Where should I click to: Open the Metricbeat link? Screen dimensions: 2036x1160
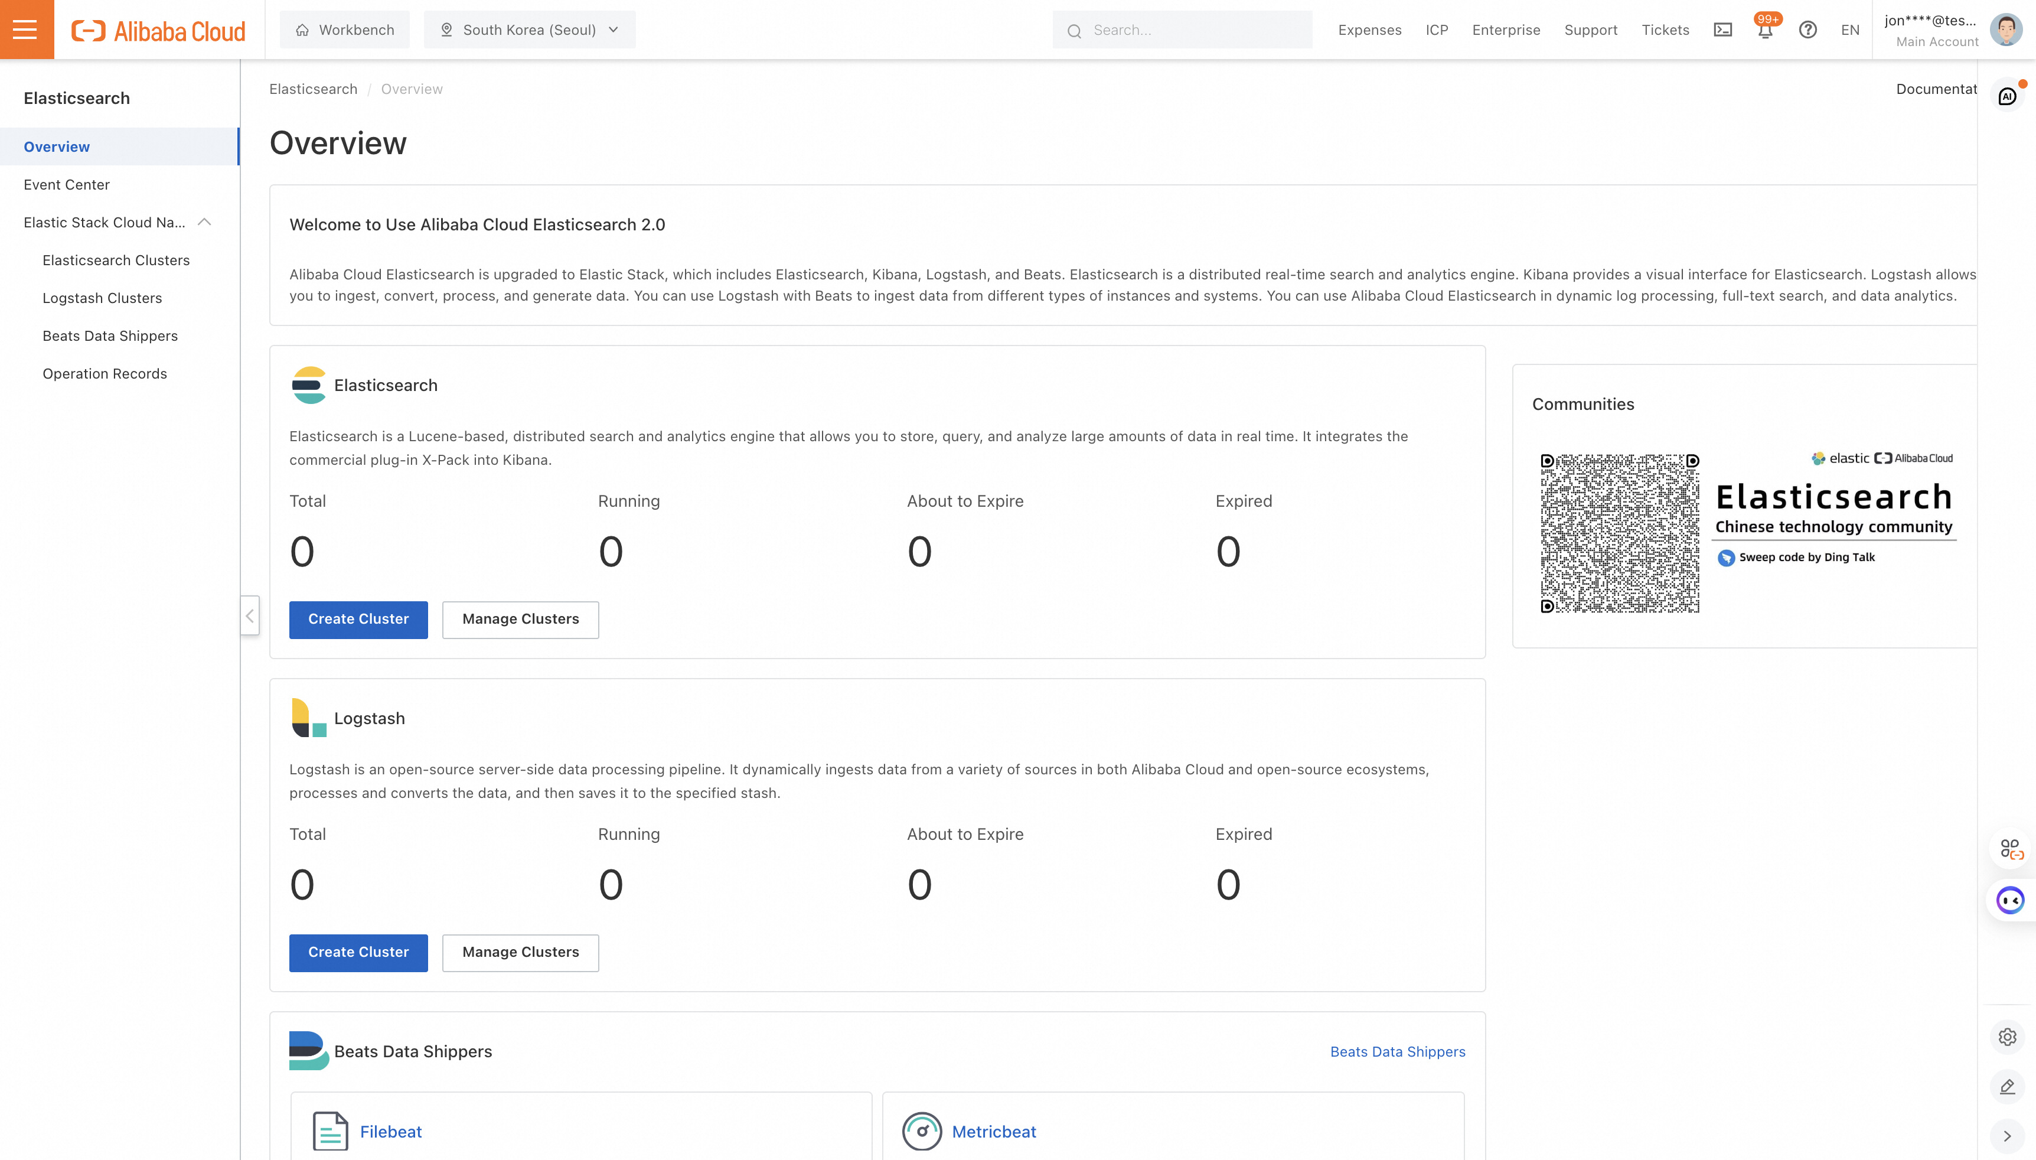(x=994, y=1131)
